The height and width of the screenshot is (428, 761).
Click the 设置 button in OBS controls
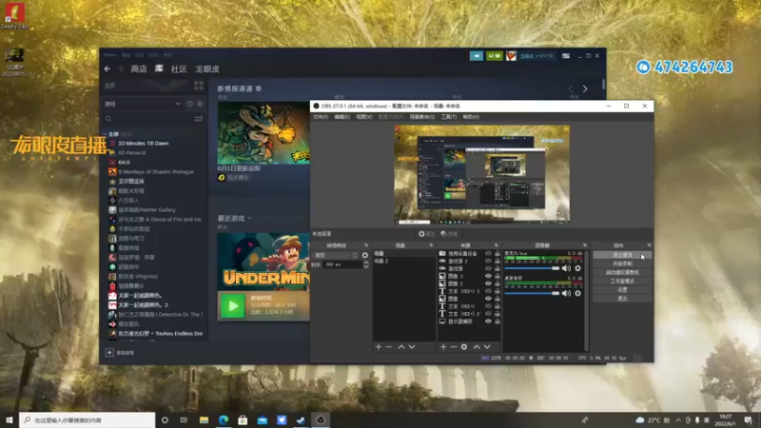click(622, 290)
